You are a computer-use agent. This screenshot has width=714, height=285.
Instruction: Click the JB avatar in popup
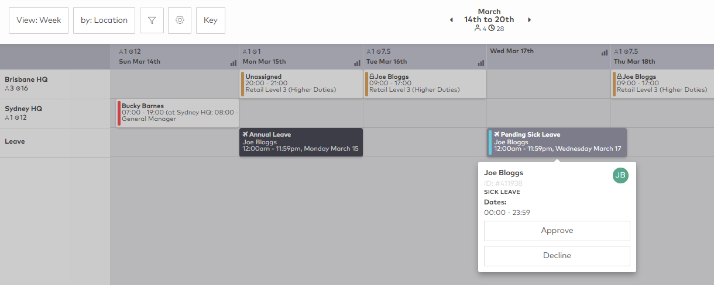[620, 175]
